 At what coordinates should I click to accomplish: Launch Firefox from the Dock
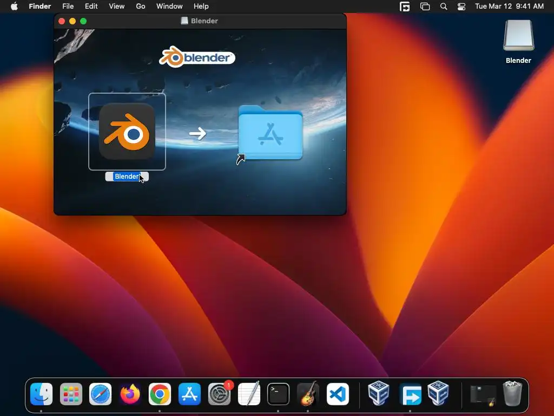130,394
